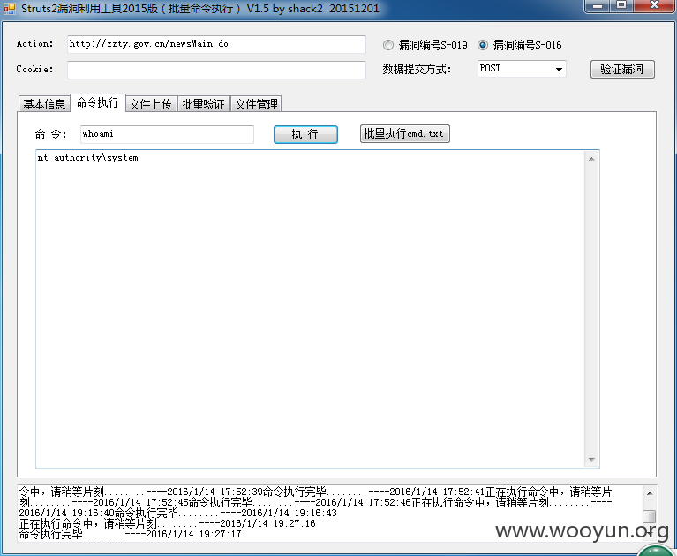Image resolution: width=677 pixels, height=556 pixels.
Task: Click the 批量执行cmd.txt button
Action: click(404, 134)
